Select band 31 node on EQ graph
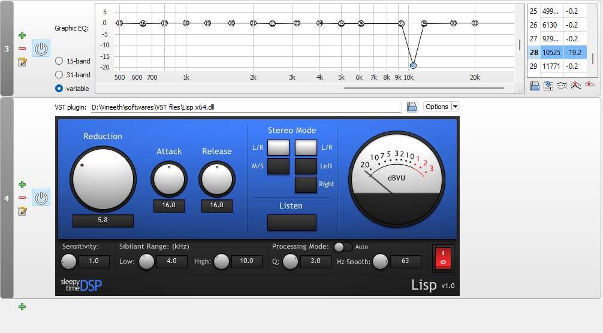 tap(475, 23)
